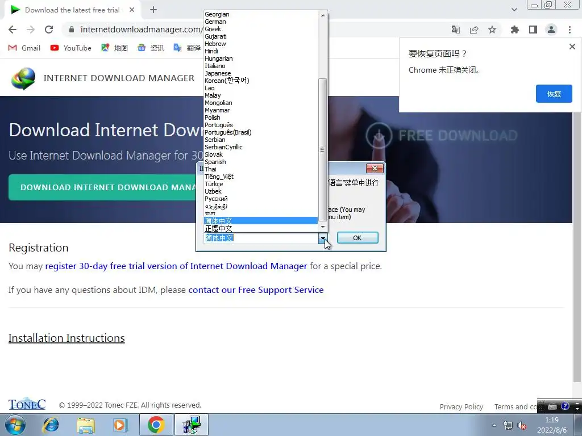Image resolution: width=582 pixels, height=436 pixels.
Task: Close the Chrome restore pages popup
Action: 572,47
